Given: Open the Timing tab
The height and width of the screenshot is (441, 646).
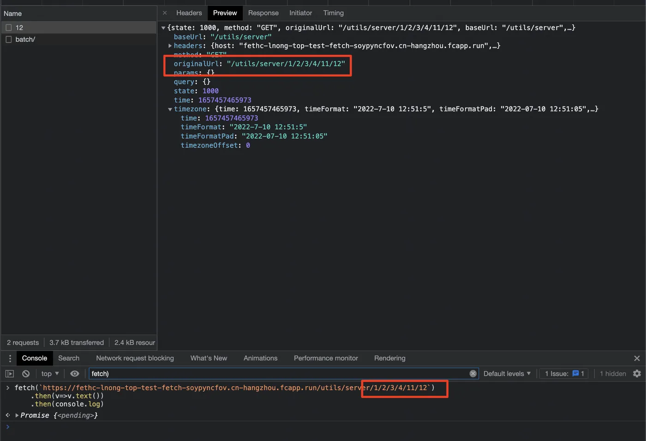Looking at the screenshot, I should (334, 13).
